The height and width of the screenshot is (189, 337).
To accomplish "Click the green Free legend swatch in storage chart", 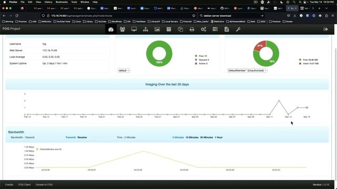I will tap(196, 56).
